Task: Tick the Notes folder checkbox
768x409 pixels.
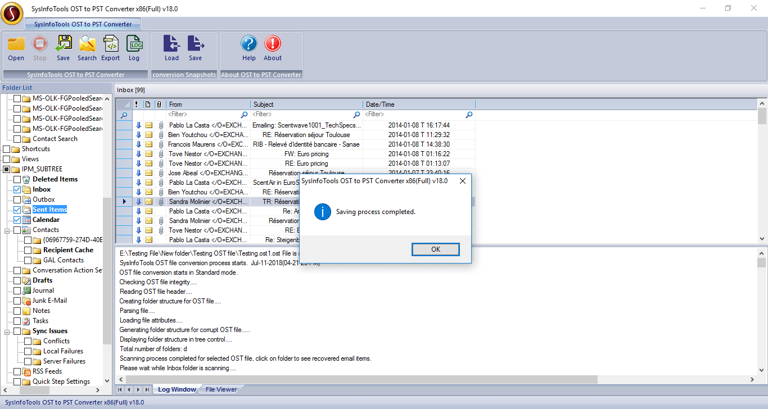Action: [17, 311]
